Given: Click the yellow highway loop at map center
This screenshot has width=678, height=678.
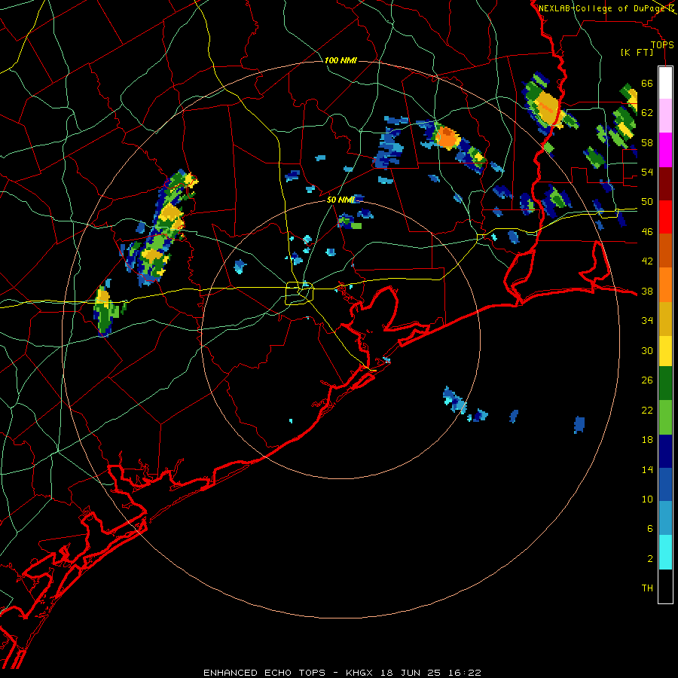Looking at the screenshot, I should click(x=299, y=293).
